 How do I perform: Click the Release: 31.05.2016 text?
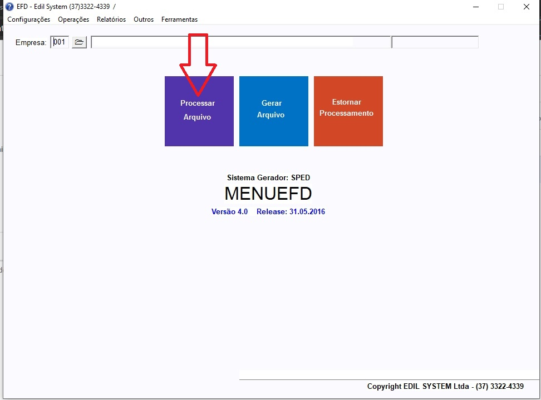291,212
